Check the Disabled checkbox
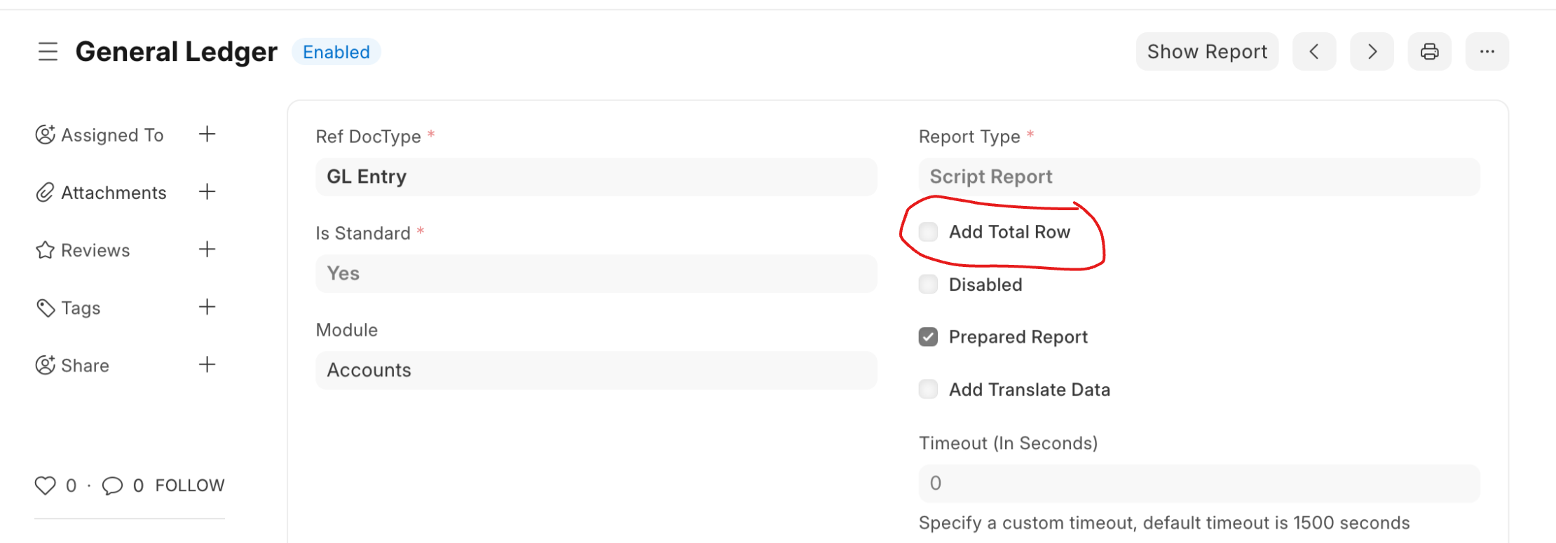The image size is (1556, 543). click(928, 284)
